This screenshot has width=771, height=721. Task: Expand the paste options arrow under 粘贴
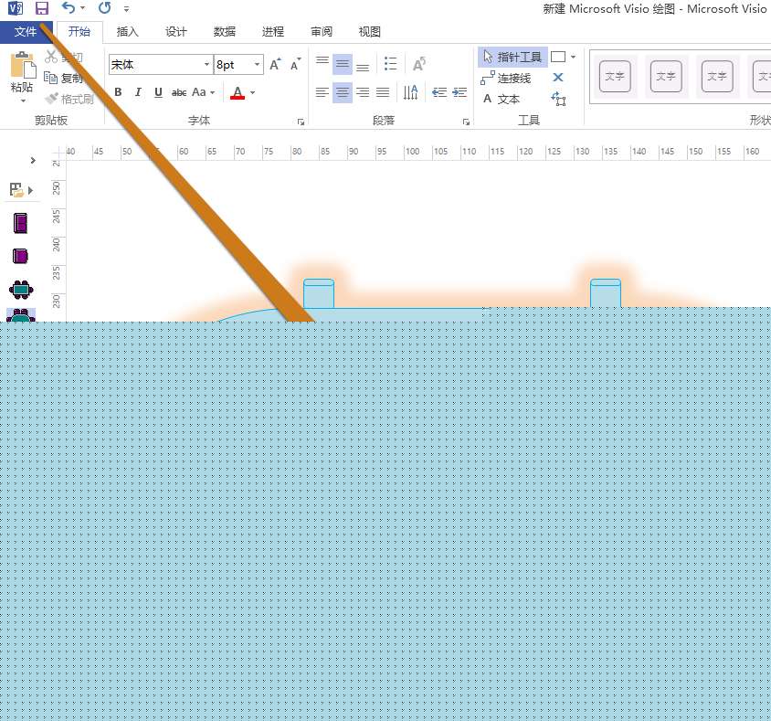point(23,101)
